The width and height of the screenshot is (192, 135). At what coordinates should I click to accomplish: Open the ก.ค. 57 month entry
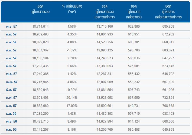[11, 58]
